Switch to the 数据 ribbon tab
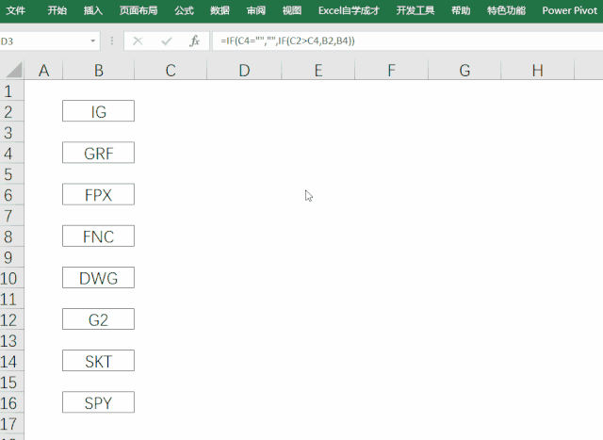The image size is (603, 440). (220, 10)
